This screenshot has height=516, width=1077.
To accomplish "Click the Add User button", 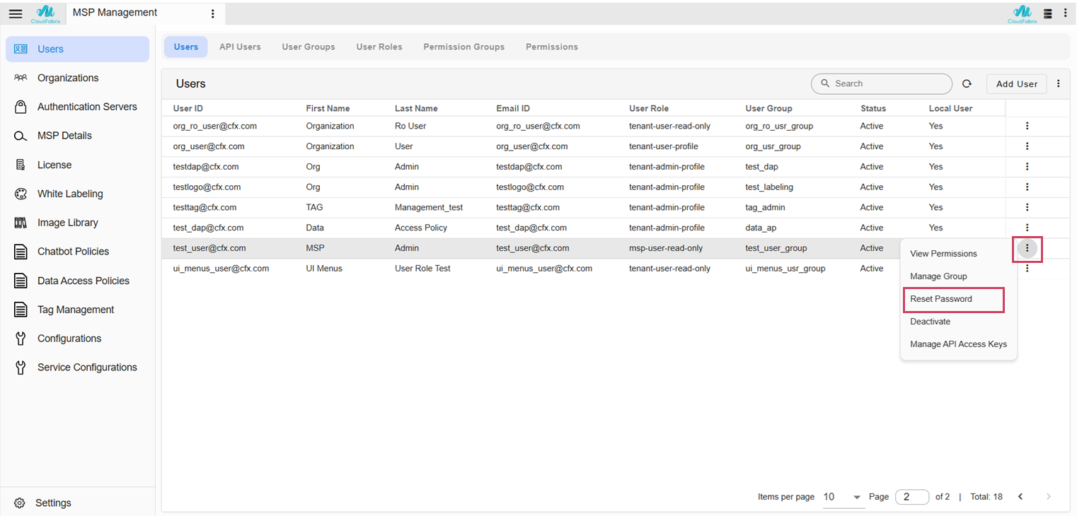I will click(1017, 84).
